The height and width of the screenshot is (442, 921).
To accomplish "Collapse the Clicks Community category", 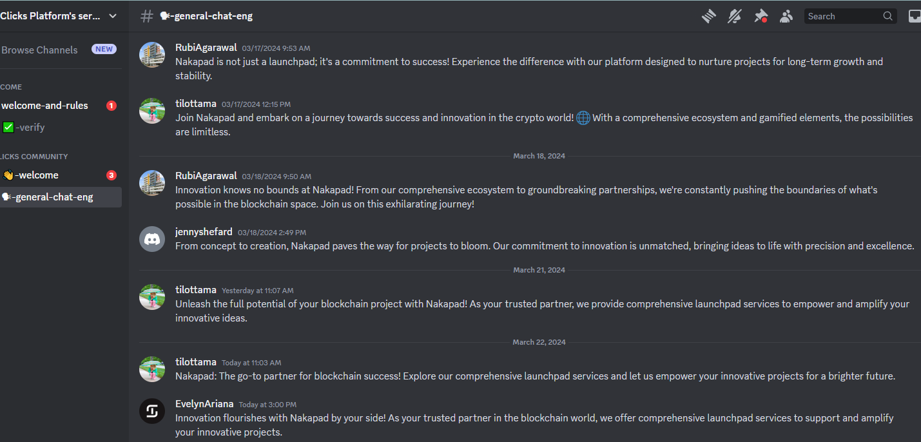I will (34, 157).
